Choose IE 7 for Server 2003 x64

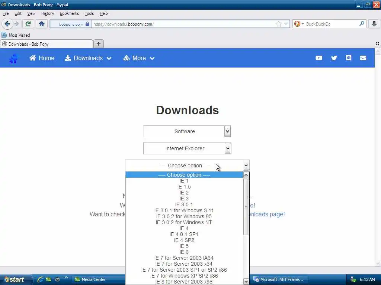pyautogui.click(x=184, y=264)
